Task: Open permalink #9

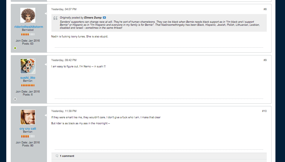Action: (265, 60)
